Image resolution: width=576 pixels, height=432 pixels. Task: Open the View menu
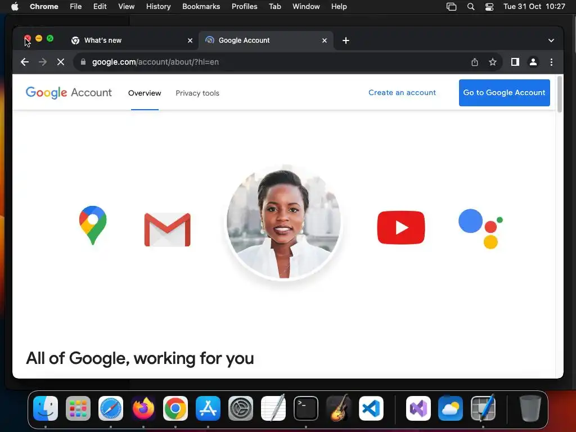pyautogui.click(x=127, y=6)
